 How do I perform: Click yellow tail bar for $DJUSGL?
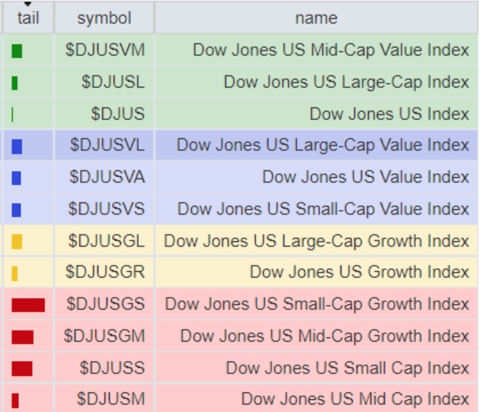tap(17, 242)
